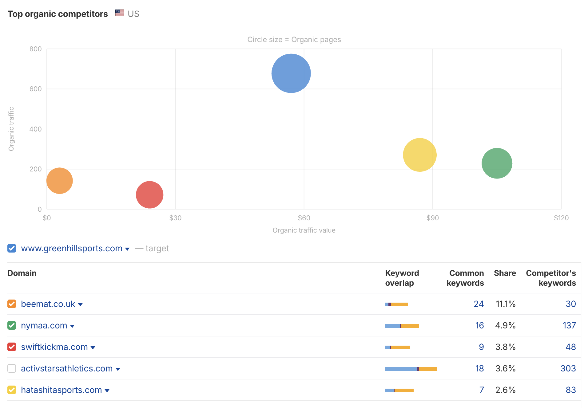The width and height of the screenshot is (588, 408).
Task: Open beemat.co.uk competitor's keywords 30
Action: (x=571, y=304)
